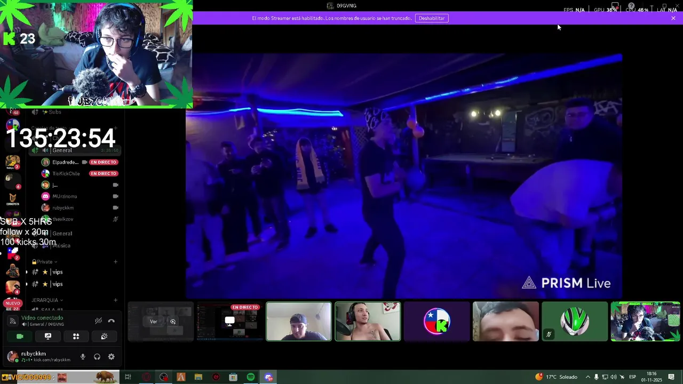This screenshot has width=683, height=384.
Task: Open Discord from the taskbar
Action: coord(268,377)
